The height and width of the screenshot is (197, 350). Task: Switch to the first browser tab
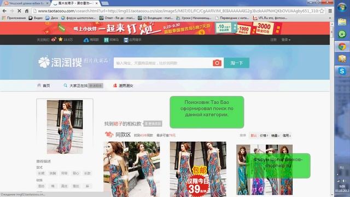pos(26,3)
